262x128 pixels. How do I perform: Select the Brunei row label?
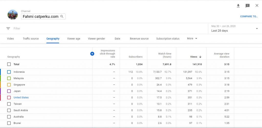pyautogui.click(x=17, y=123)
